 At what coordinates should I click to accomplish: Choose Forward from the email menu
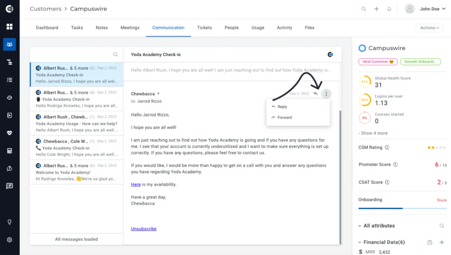(298, 117)
